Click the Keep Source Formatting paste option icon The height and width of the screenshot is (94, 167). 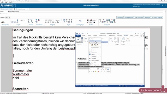[x=92, y=45]
